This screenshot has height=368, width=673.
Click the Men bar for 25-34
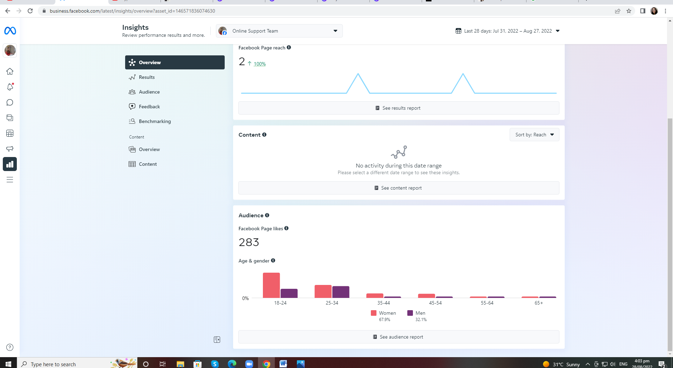[341, 292]
